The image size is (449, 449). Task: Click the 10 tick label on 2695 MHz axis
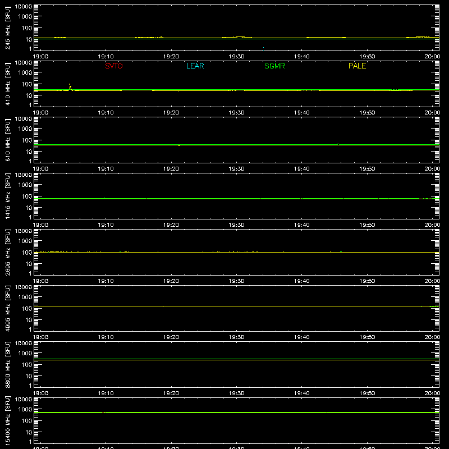[x=29, y=264]
